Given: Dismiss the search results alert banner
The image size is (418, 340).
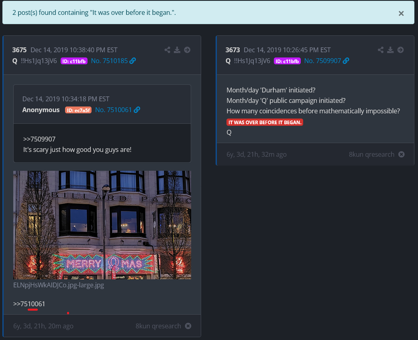Looking at the screenshot, I should tap(401, 13).
